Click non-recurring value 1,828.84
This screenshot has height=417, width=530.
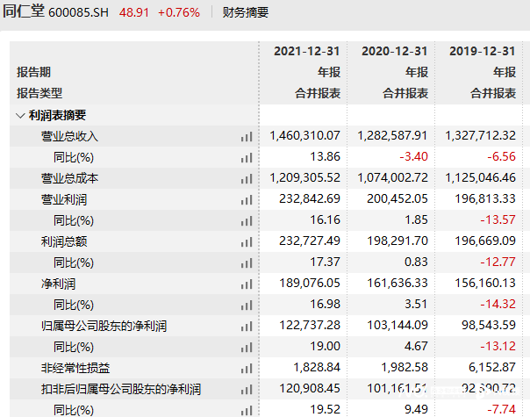pyautogui.click(x=317, y=367)
